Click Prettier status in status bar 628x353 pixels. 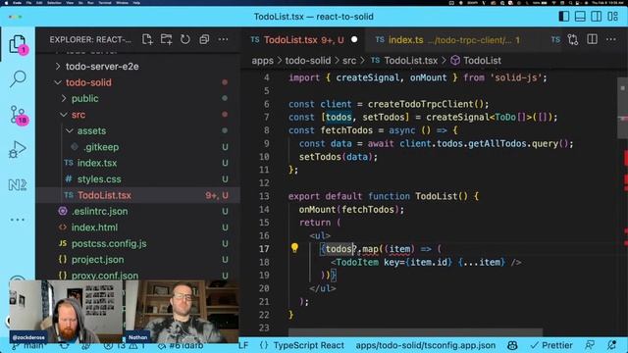(x=552, y=345)
